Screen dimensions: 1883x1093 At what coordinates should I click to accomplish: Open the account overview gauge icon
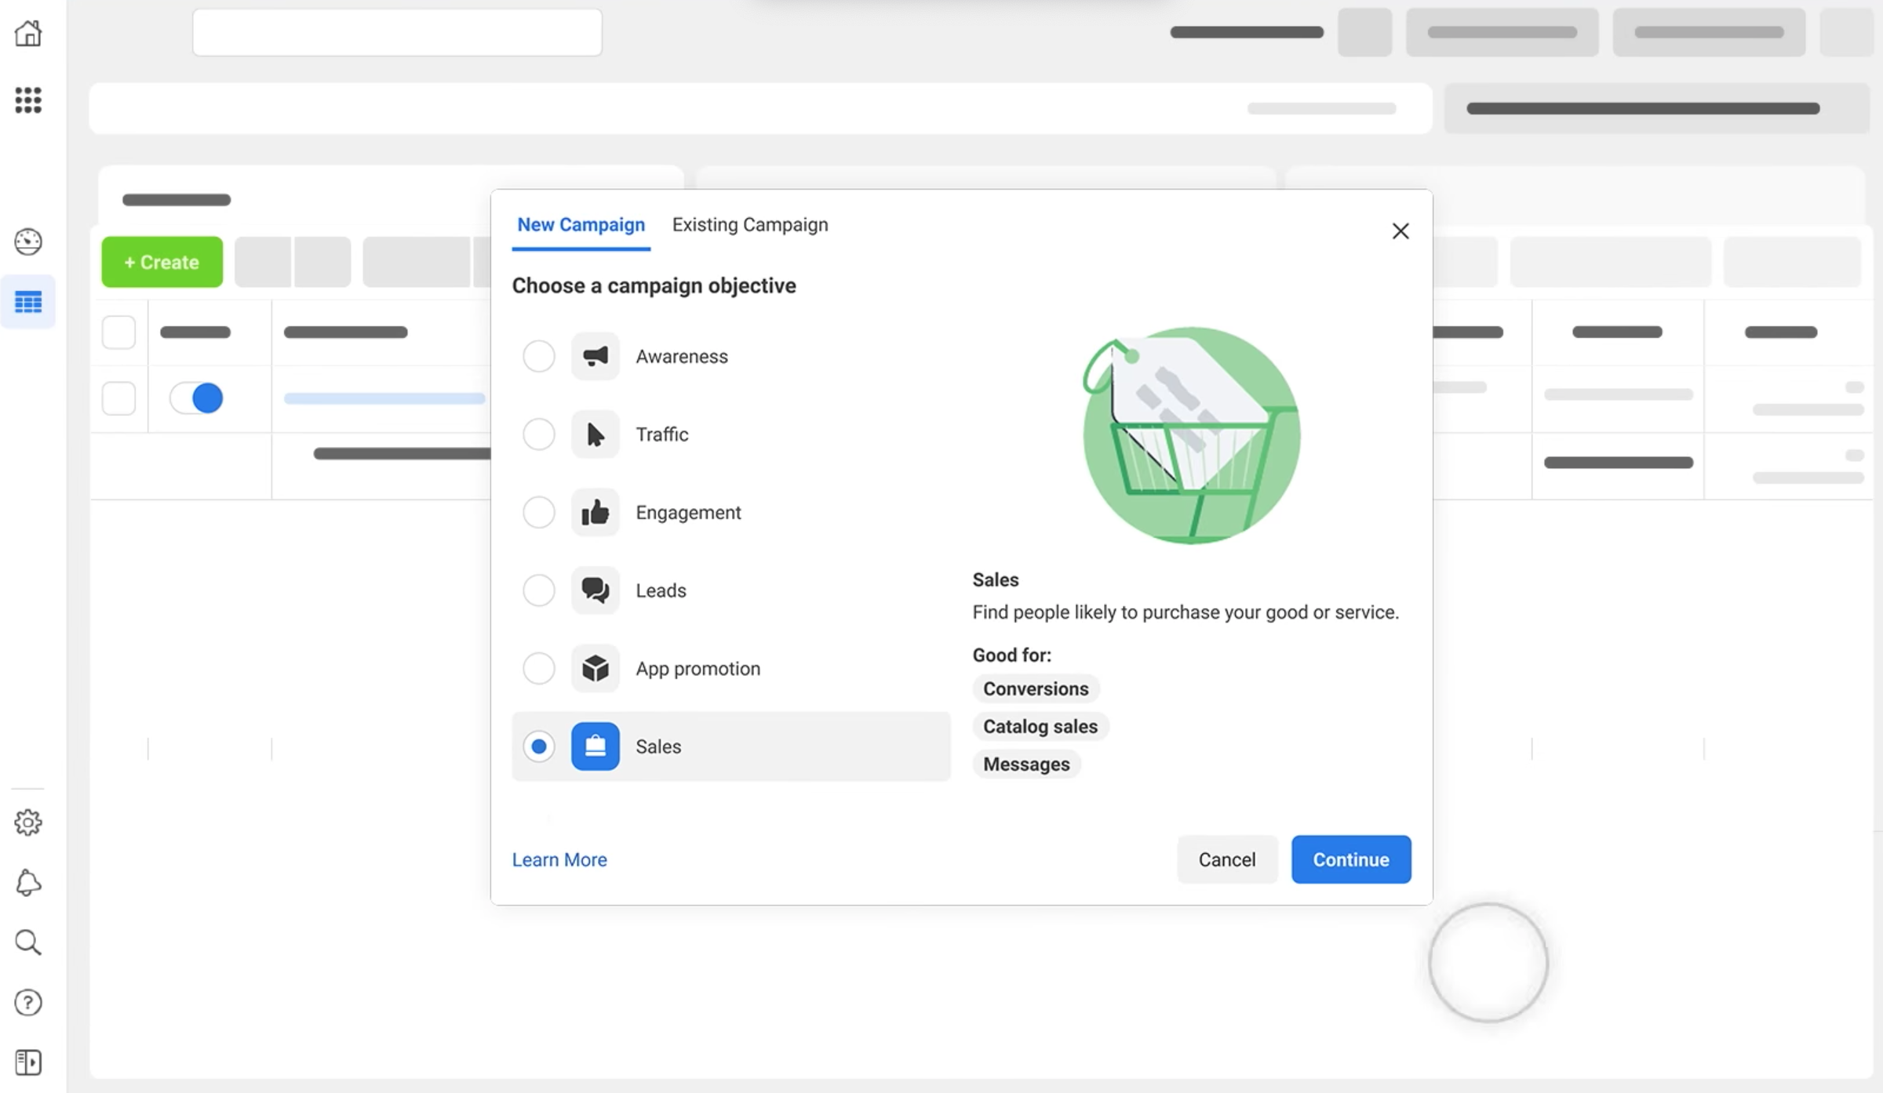28,241
